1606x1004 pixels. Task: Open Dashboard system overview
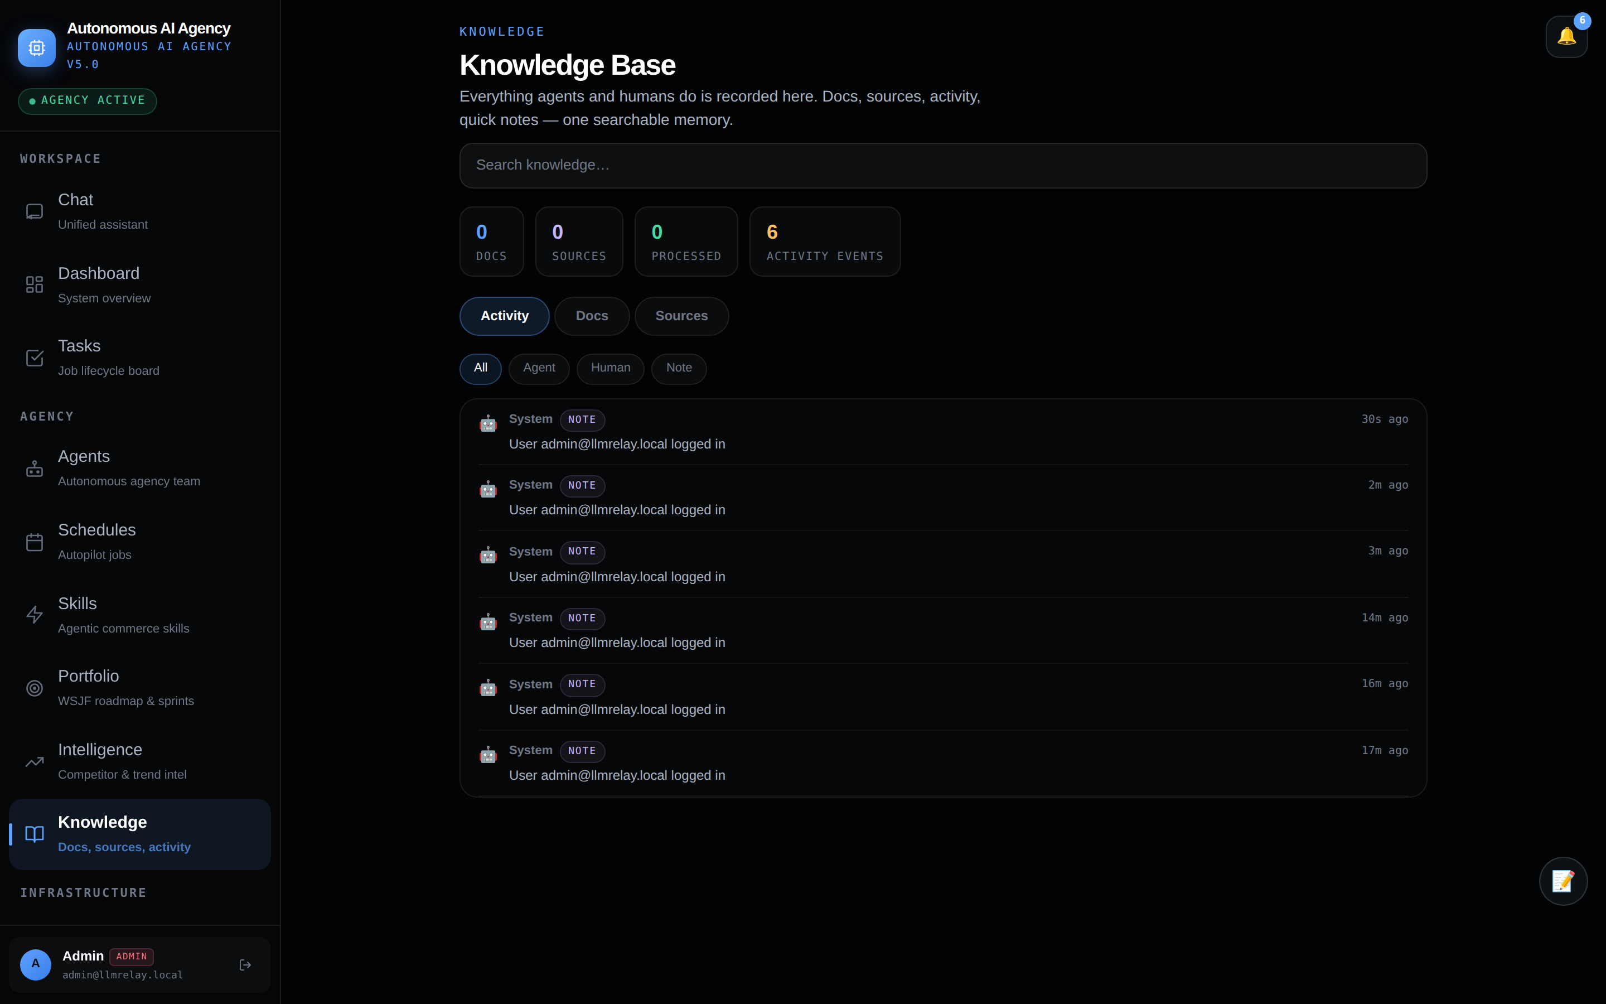140,285
